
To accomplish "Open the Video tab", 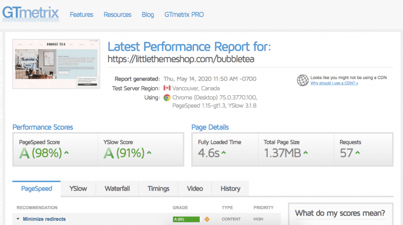I will [195, 189].
